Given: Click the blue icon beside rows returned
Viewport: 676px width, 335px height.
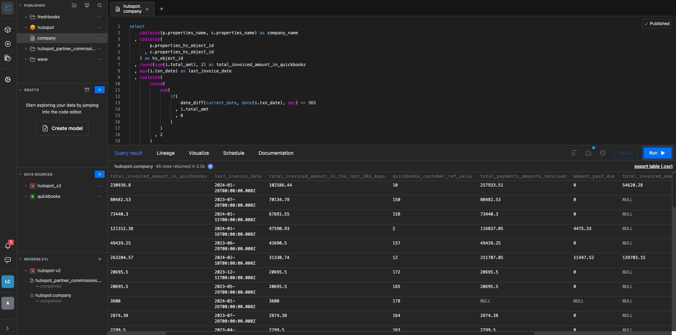Looking at the screenshot, I should tap(210, 166).
